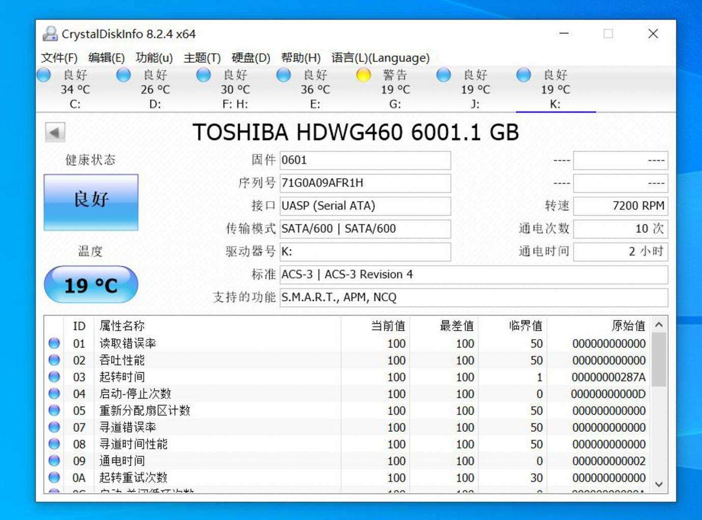Open the 帮助(H) menu
Viewport: 702px width, 520px height.
[x=301, y=58]
